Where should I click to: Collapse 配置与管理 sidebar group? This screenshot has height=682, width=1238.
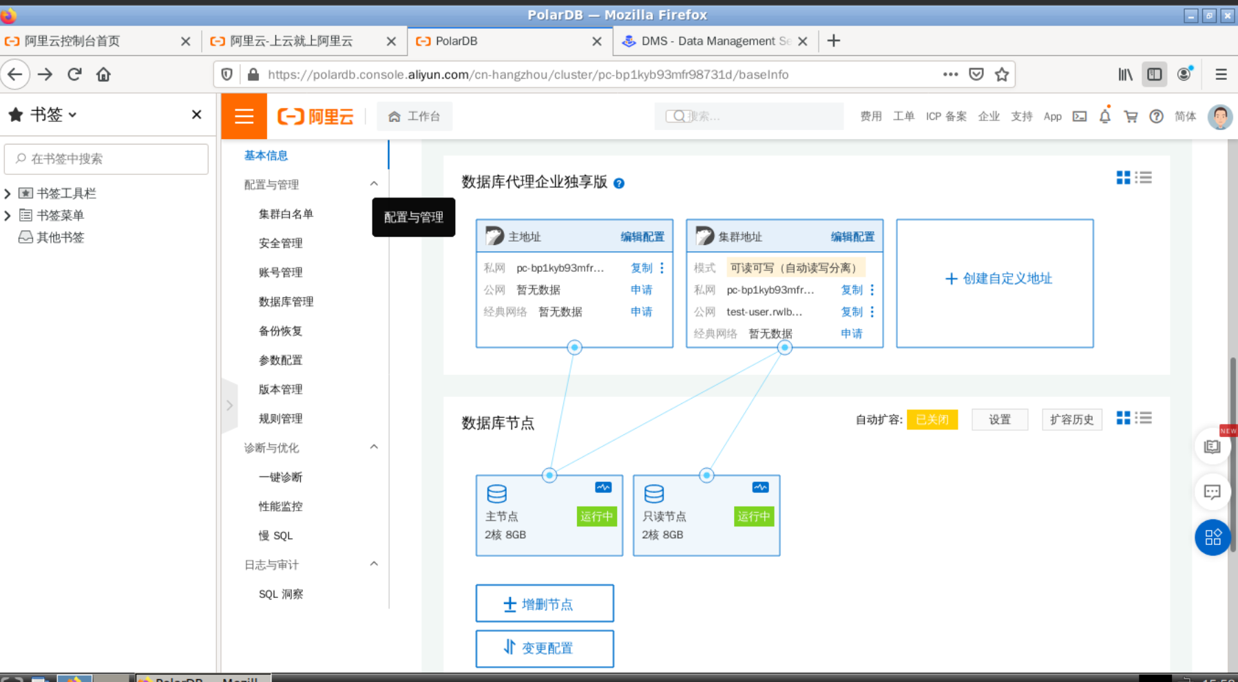374,184
